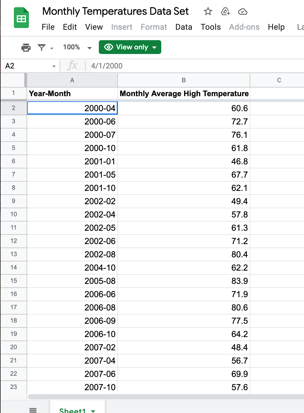This screenshot has height=413, width=304.
Task: Check cloud save status icon
Action: 242,12
